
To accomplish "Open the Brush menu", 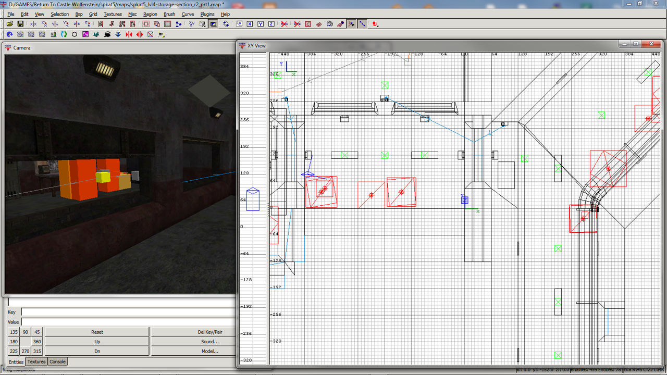I will coord(169,14).
